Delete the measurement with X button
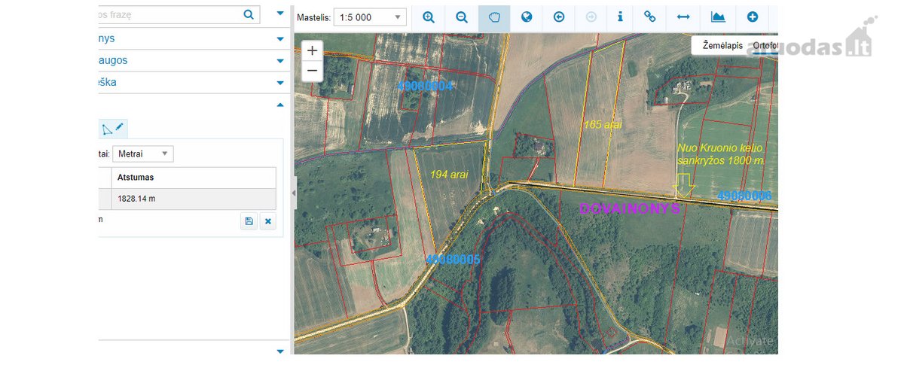The width and height of the screenshot is (904, 371). pyautogui.click(x=267, y=221)
